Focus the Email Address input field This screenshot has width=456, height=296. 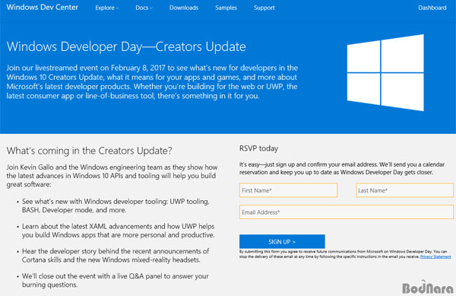tap(347, 212)
